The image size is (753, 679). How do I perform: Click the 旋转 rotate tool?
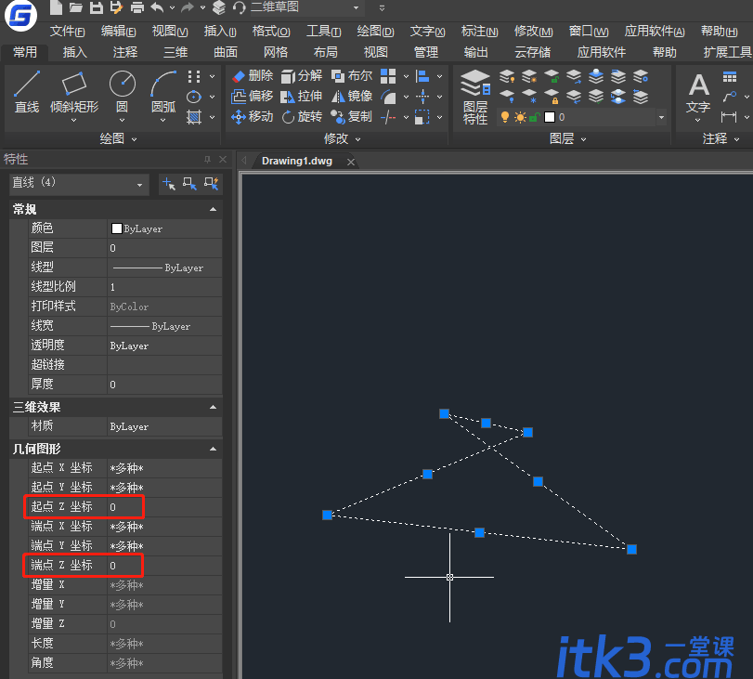click(x=302, y=117)
